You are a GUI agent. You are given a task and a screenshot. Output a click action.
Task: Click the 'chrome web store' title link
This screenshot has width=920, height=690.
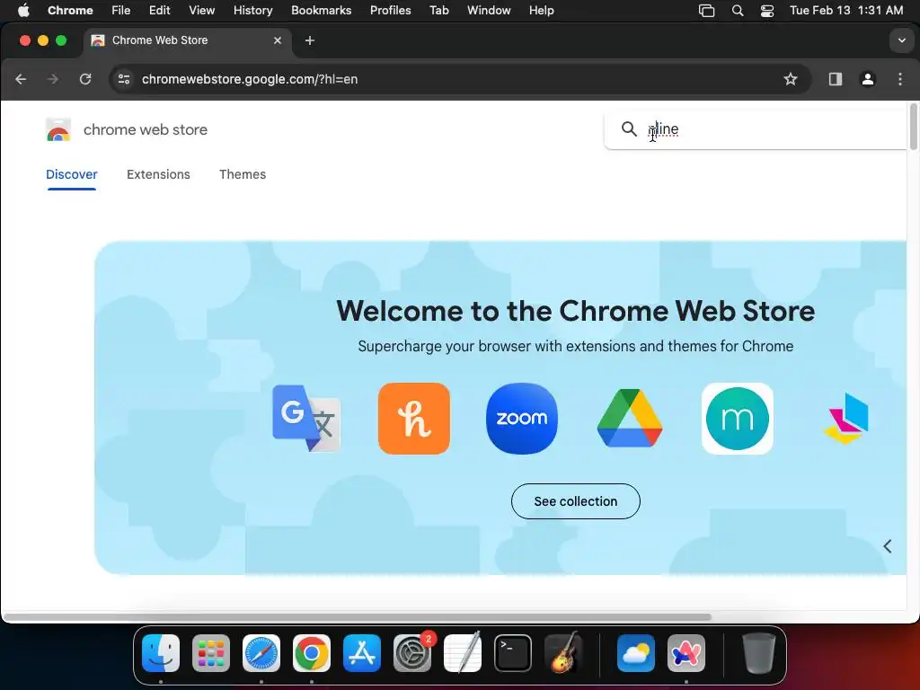pyautogui.click(x=146, y=129)
